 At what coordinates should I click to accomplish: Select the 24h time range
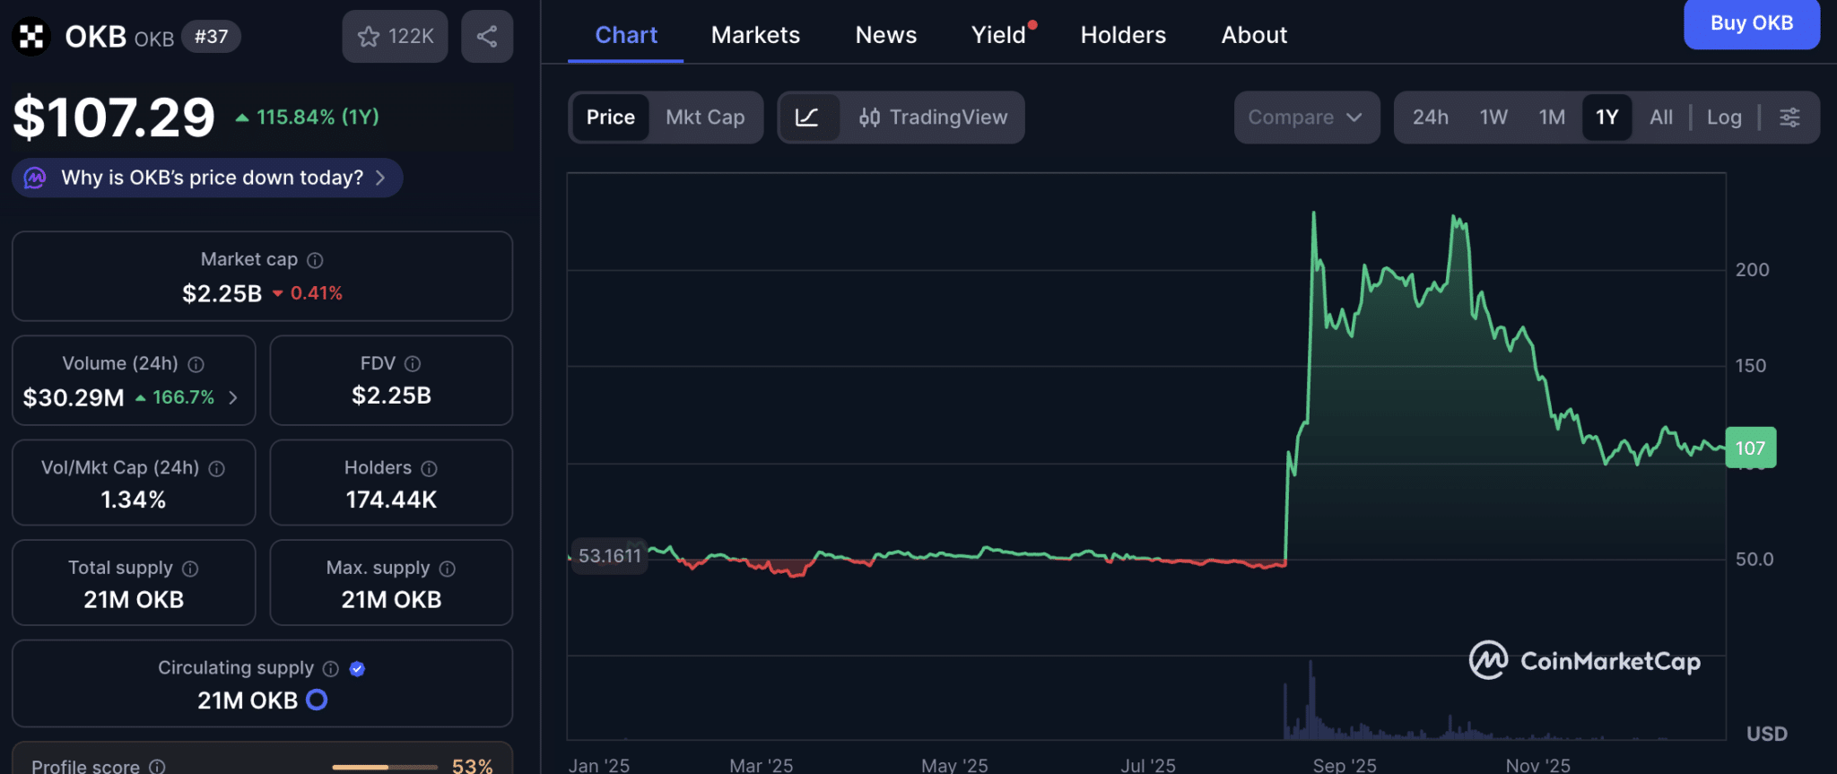[x=1430, y=117]
